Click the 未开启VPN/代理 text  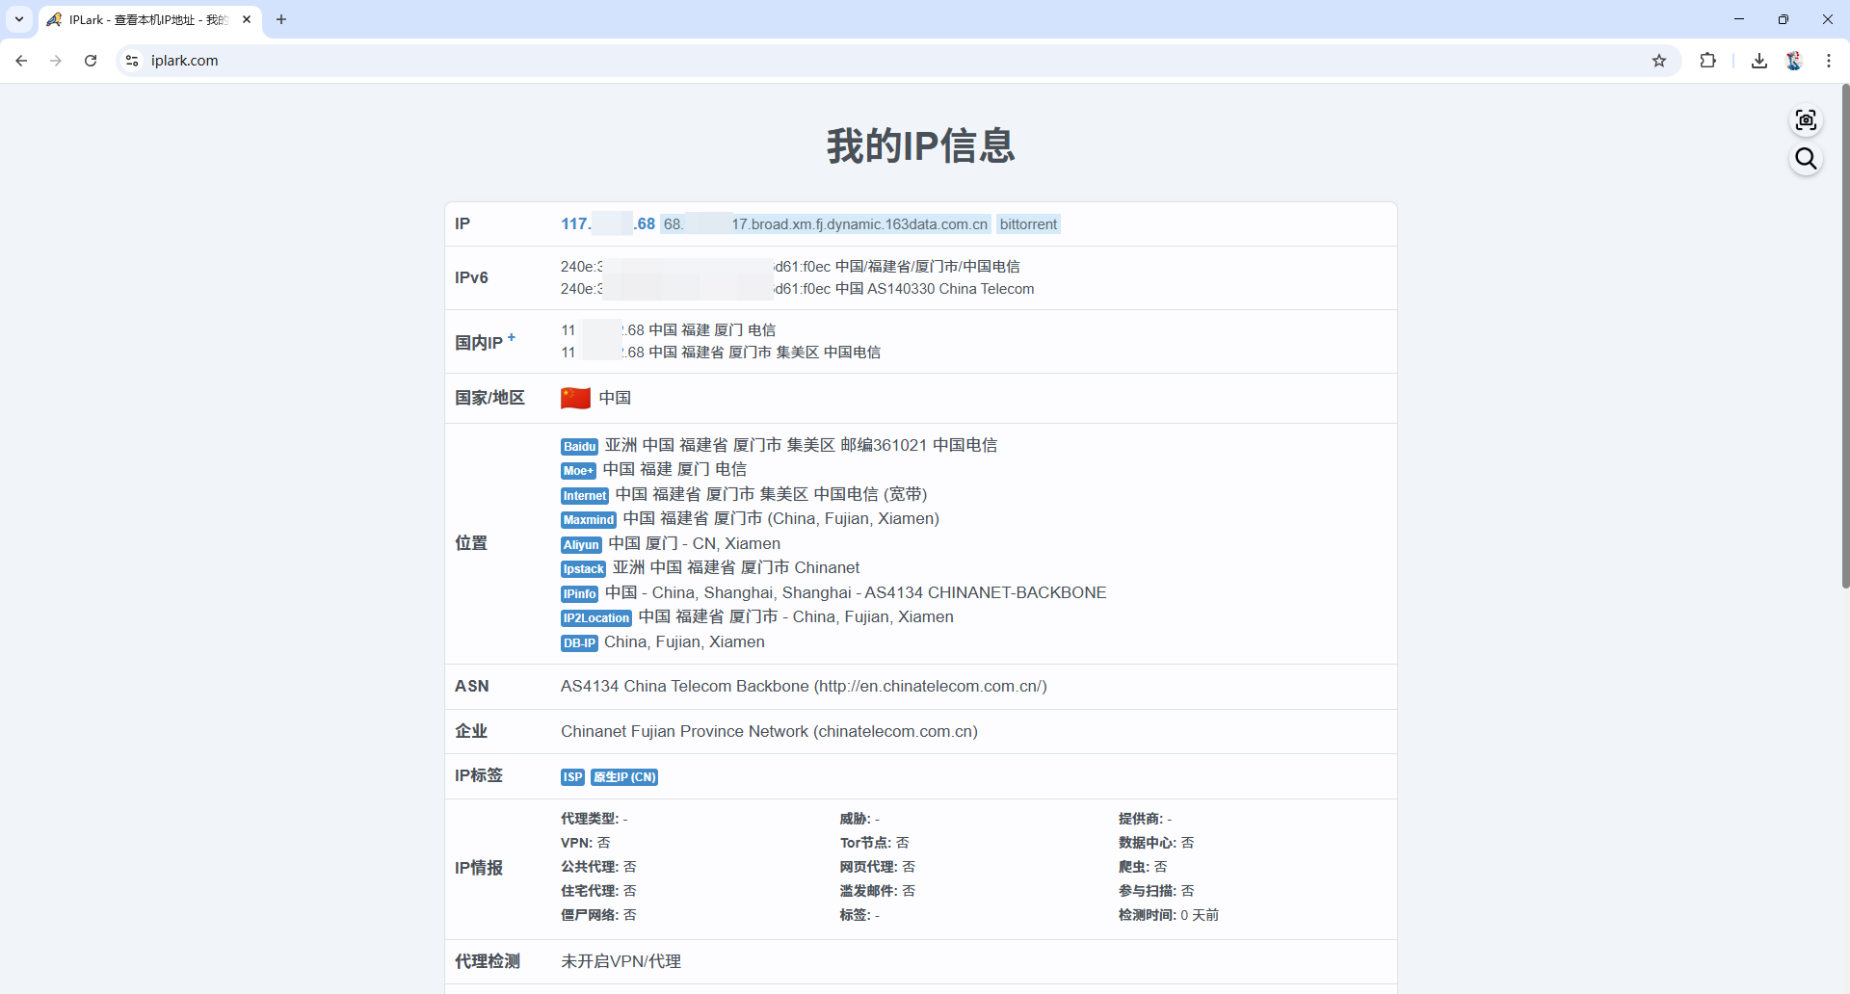(621, 961)
